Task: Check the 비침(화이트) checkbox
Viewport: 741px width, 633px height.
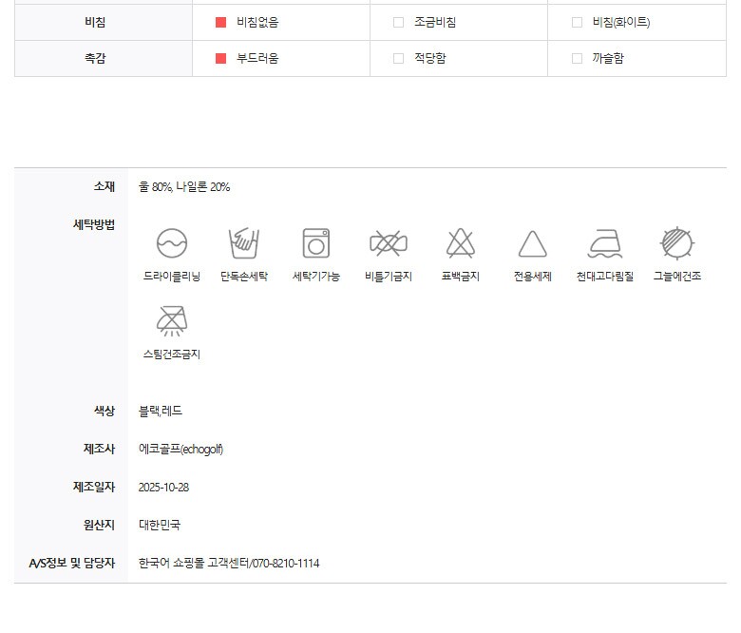Action: pos(577,22)
